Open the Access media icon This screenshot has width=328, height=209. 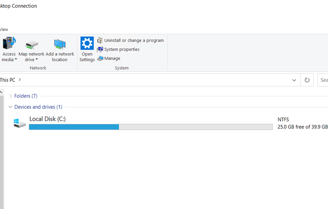click(x=9, y=43)
